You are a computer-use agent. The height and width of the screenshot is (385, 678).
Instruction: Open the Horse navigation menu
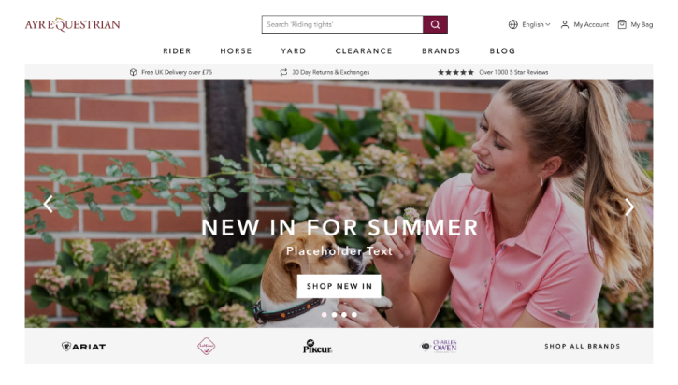(236, 51)
